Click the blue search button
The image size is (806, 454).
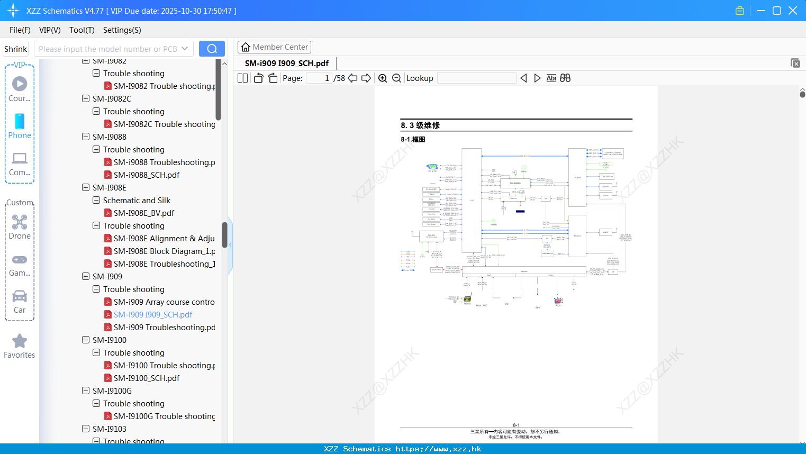[212, 49]
